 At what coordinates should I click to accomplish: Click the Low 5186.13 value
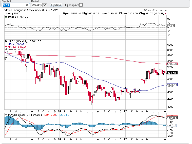109,14
